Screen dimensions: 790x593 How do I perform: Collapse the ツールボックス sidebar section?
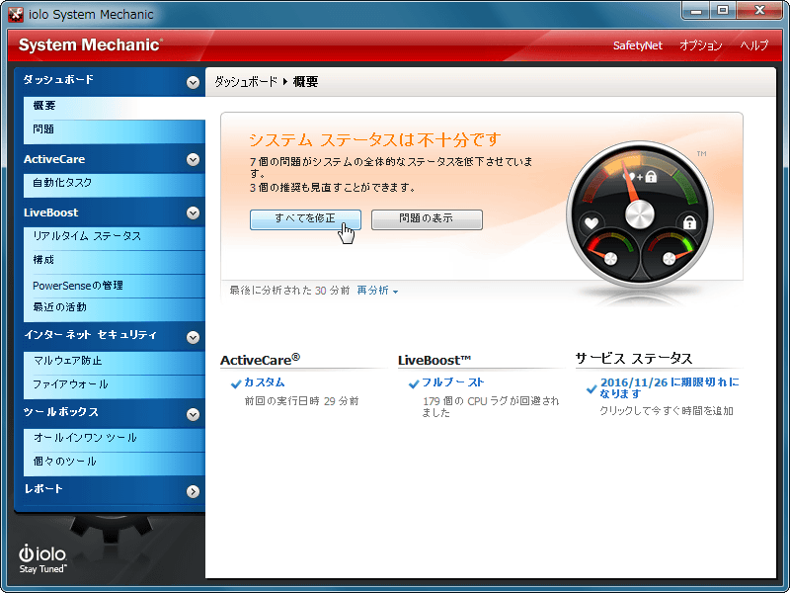pyautogui.click(x=193, y=414)
